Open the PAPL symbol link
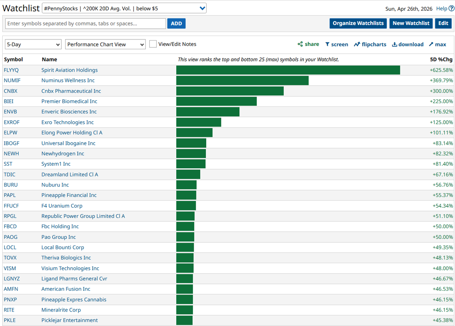Screen dimensions: 455x326 pyautogui.click(x=10, y=195)
